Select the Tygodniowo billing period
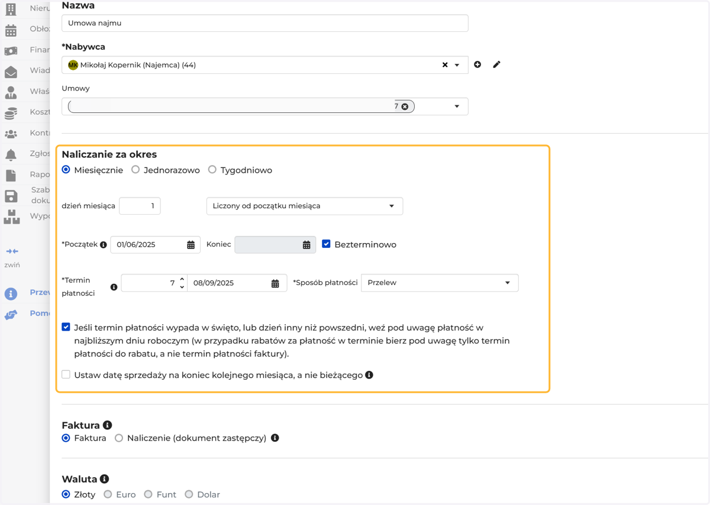Image resolution: width=710 pixels, height=505 pixels. pos(212,170)
